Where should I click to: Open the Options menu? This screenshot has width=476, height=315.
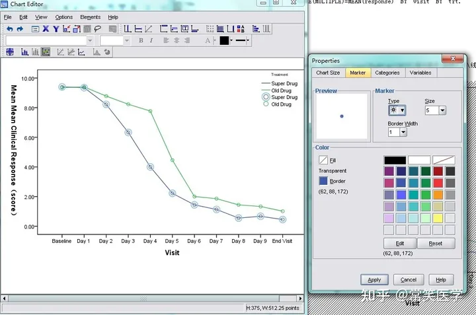[x=63, y=17]
